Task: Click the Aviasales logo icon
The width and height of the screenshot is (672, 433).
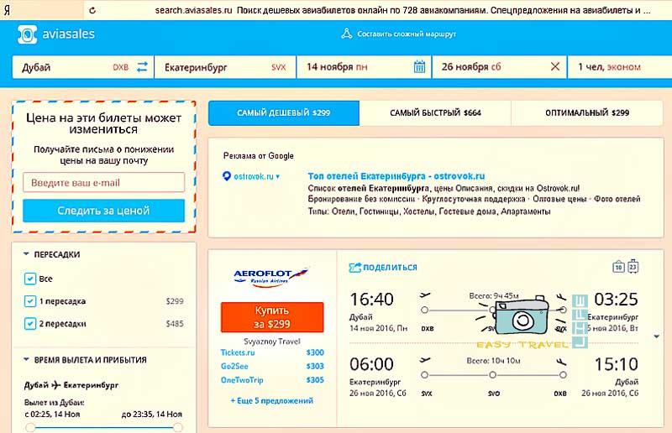Action: tap(27, 34)
